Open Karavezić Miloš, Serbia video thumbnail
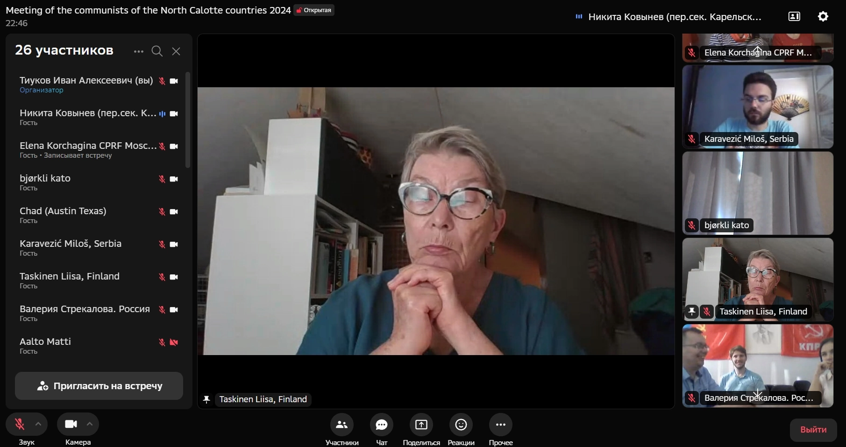The width and height of the screenshot is (846, 447). pos(758,107)
